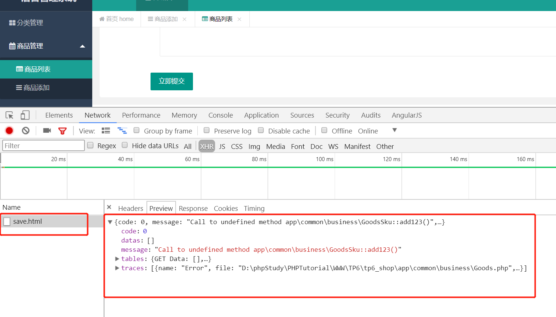556x317 pixels.
Task: Filter requests by WS type
Action: tap(333, 146)
